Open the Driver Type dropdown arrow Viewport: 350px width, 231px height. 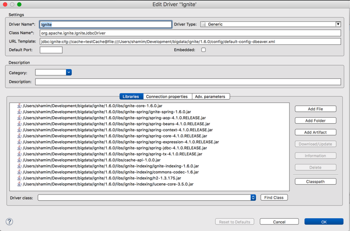pyautogui.click(x=338, y=24)
